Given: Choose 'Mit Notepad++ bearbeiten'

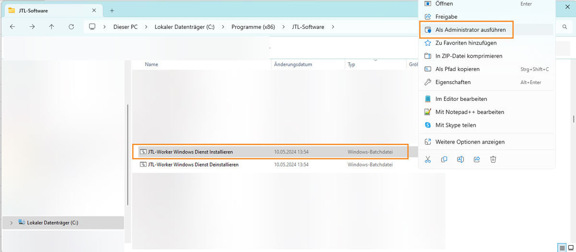Looking at the screenshot, I should (x=469, y=112).
